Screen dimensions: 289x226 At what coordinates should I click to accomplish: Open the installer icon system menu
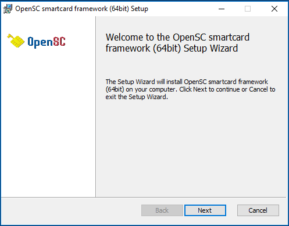[x=8, y=9]
